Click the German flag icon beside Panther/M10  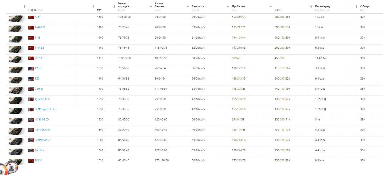[x=31, y=130]
